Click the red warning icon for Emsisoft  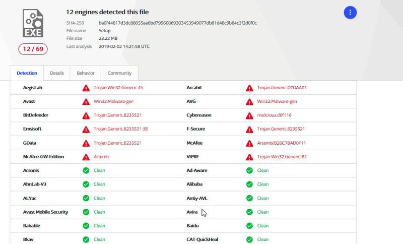(x=86, y=130)
